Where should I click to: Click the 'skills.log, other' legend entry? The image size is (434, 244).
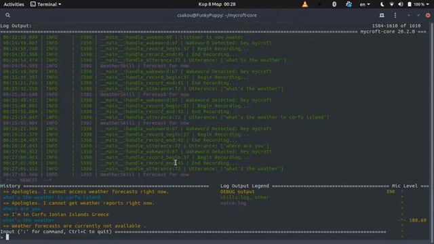244,197
